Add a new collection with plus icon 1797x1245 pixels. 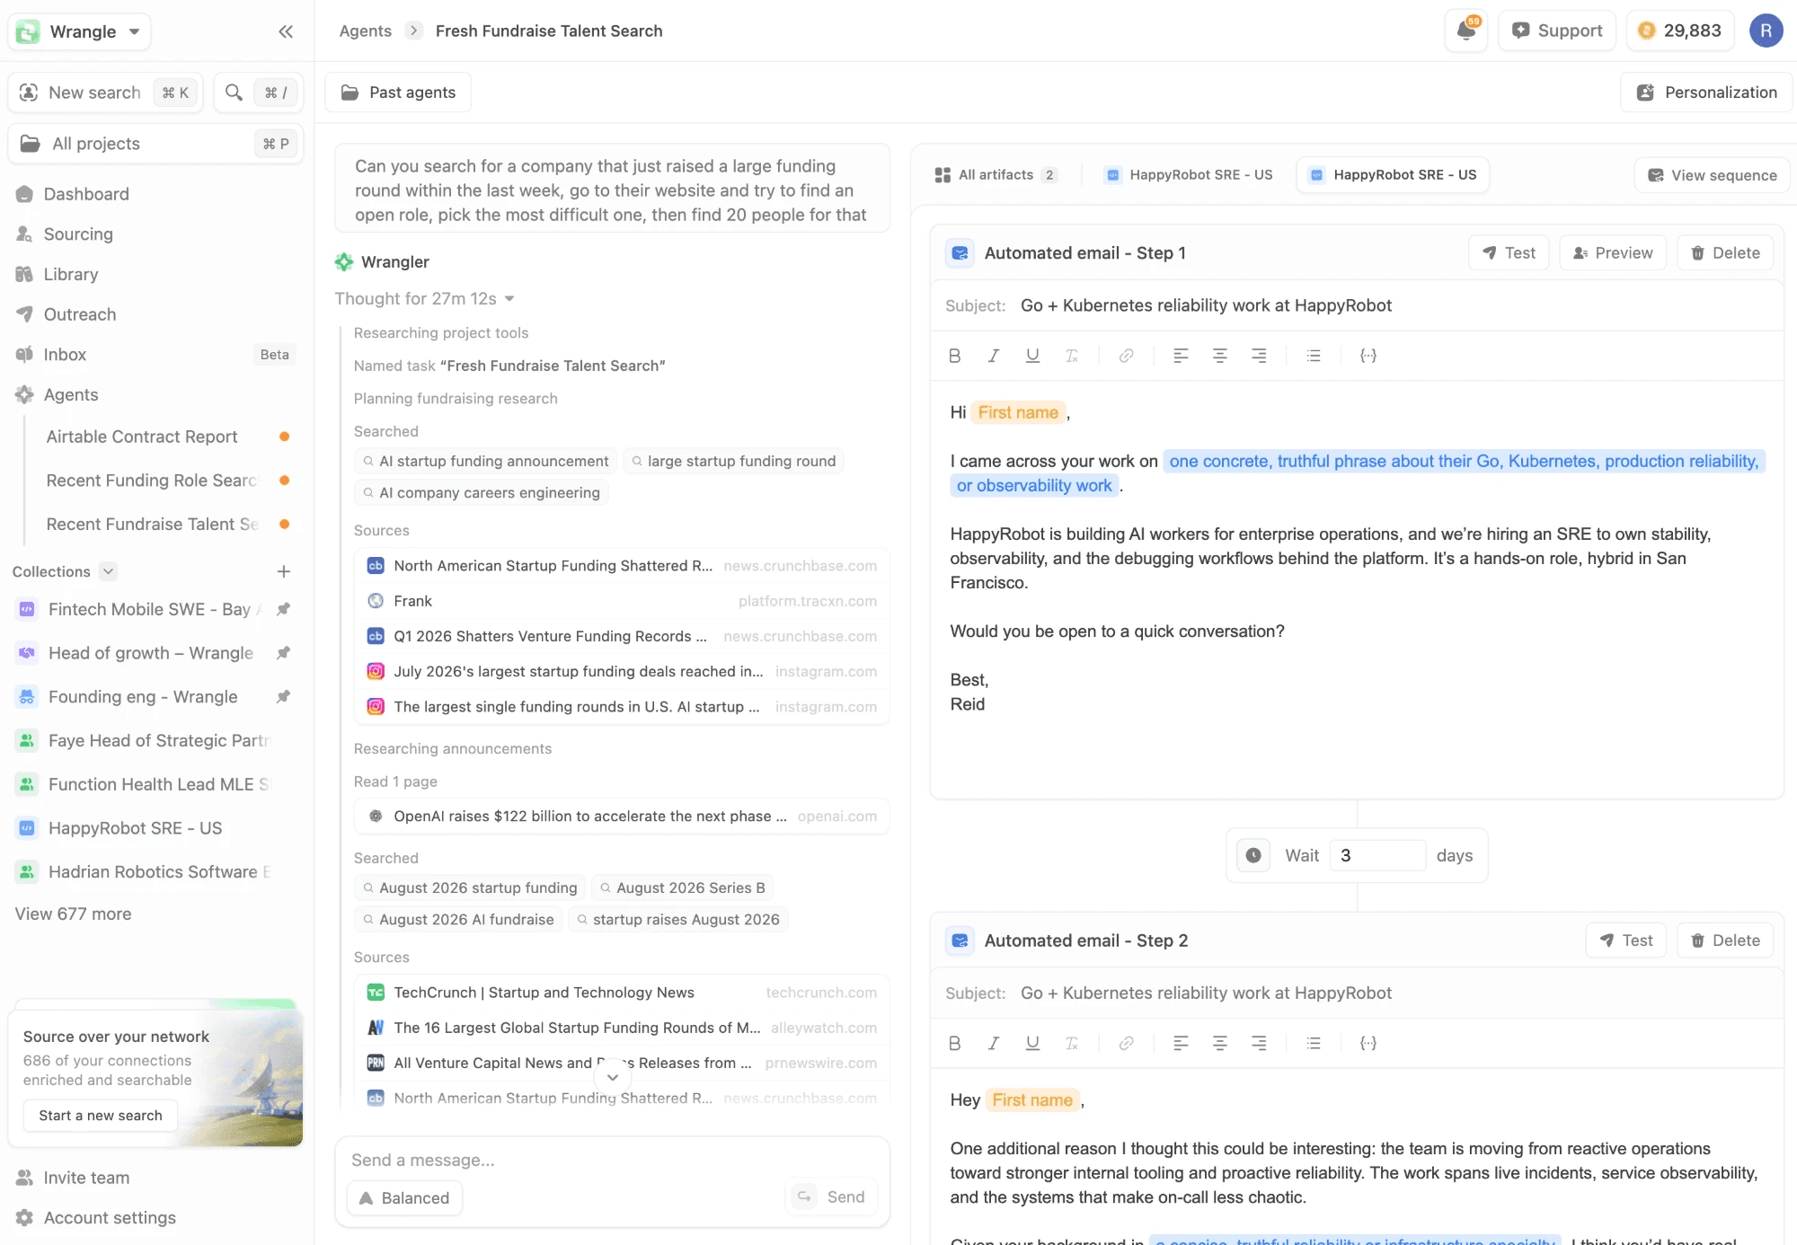283,571
